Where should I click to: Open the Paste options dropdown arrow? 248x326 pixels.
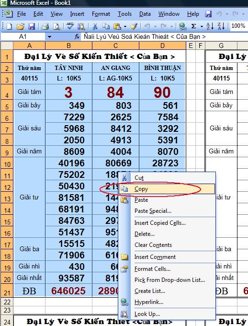[125, 27]
